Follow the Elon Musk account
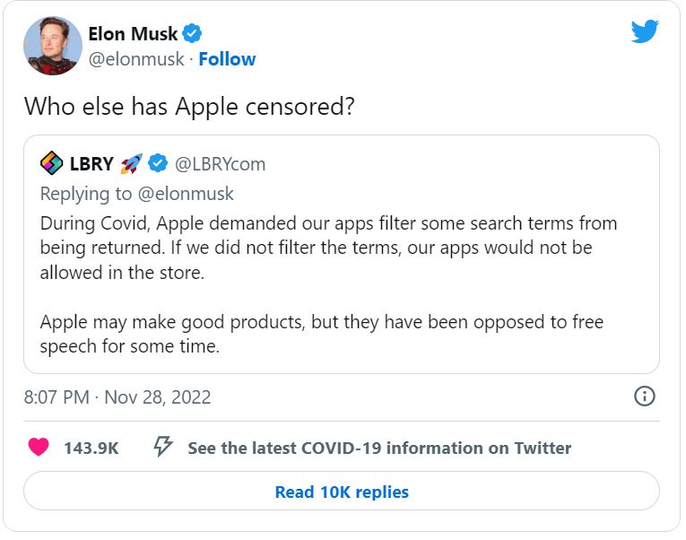Screen dimensions: 686x540 [227, 59]
